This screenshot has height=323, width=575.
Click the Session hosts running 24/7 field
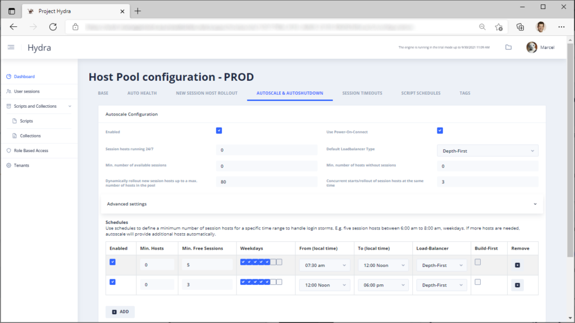[267, 150]
